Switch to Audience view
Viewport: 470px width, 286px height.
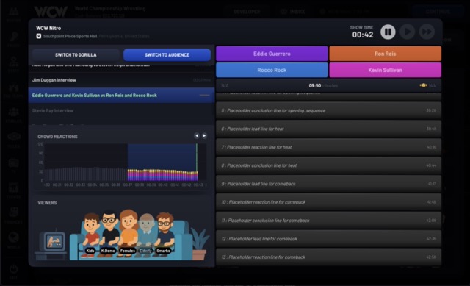[167, 55]
